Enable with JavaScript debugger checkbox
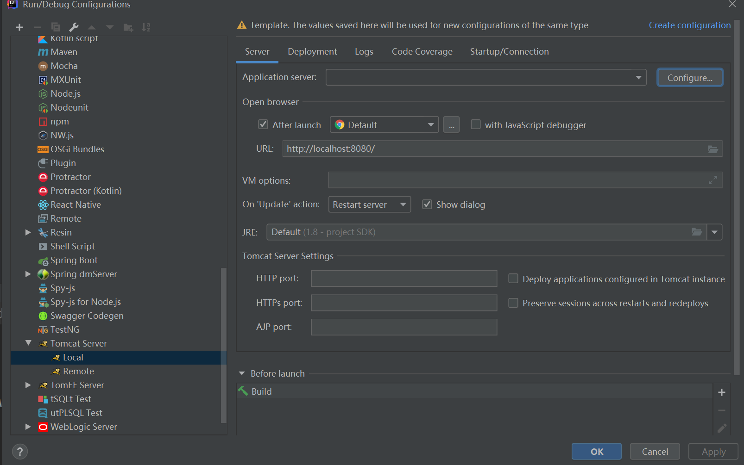Screen dimensions: 744x465 pos(475,124)
